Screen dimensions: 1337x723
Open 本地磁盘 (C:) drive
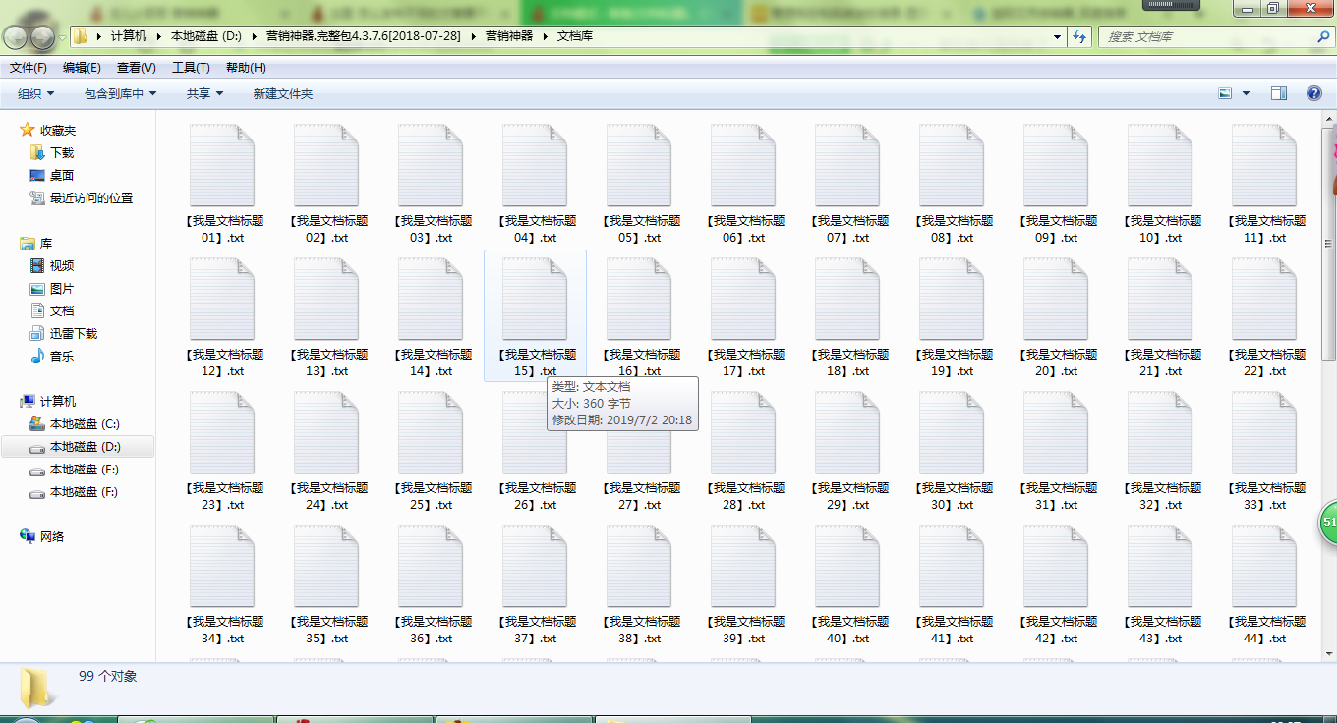(x=84, y=423)
